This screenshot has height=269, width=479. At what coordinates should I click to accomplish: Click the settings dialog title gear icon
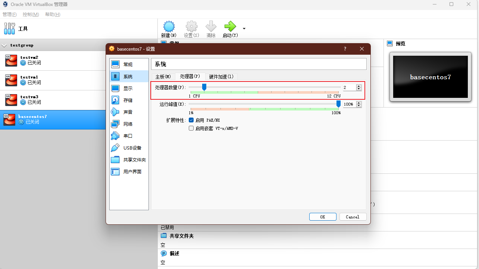[112, 49]
